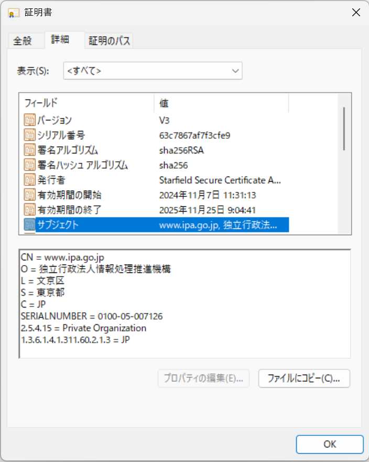369x462 pixels.
Task: Click the OK button
Action: (x=330, y=444)
